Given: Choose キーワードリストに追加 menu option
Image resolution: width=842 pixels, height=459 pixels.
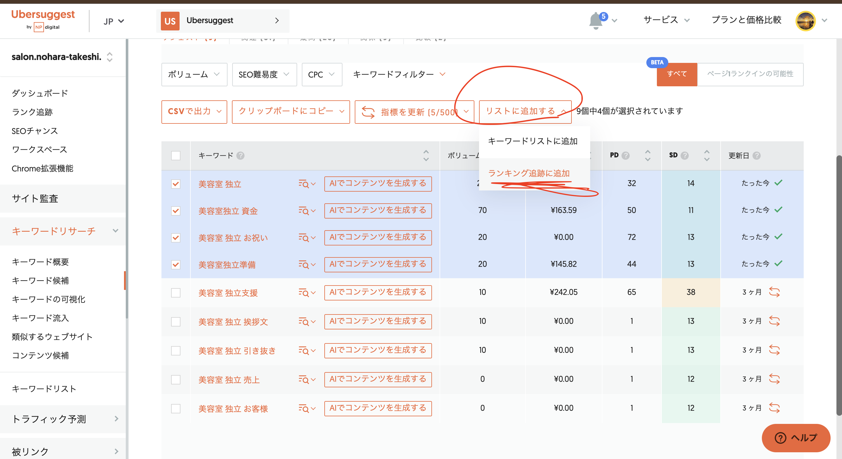Looking at the screenshot, I should 533,141.
